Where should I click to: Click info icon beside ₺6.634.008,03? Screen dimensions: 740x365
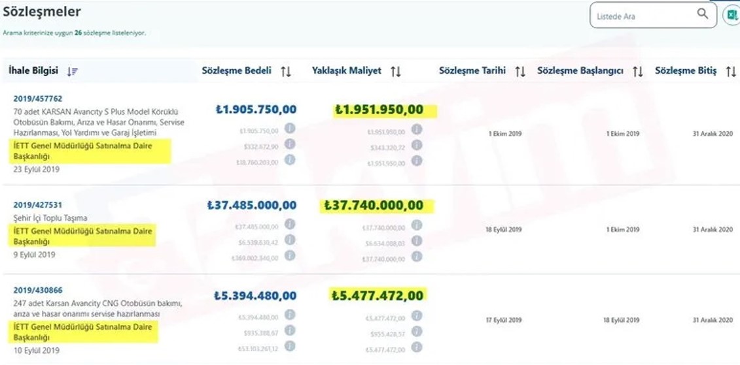(417, 241)
